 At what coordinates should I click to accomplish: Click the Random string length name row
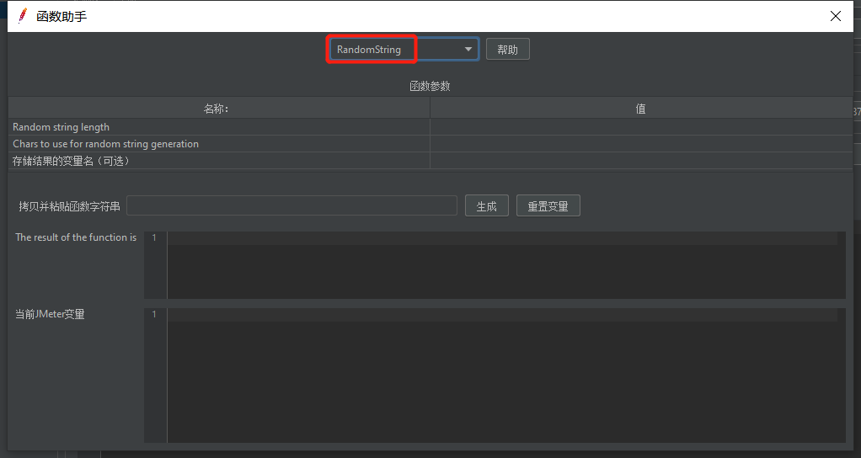coord(219,126)
